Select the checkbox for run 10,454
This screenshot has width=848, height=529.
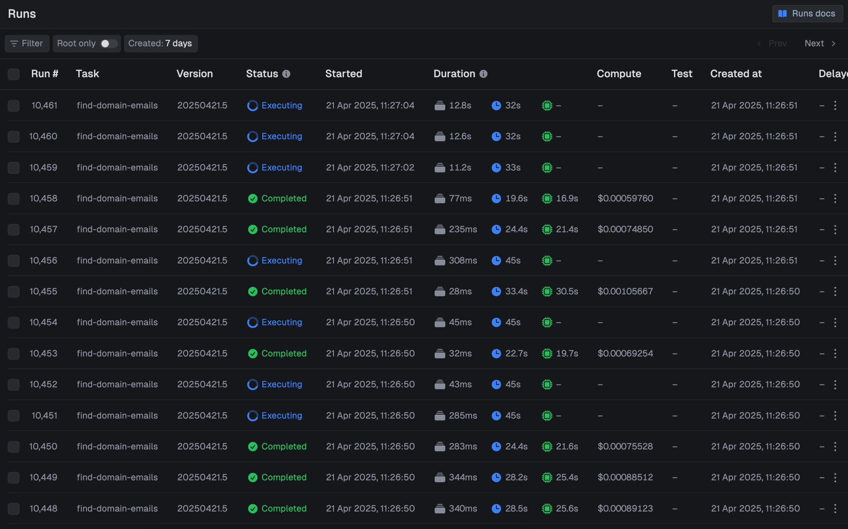pos(14,322)
